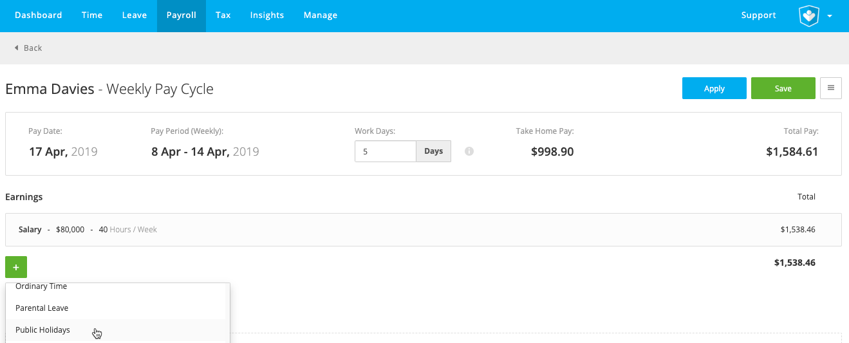Open the Tax section
Viewport: 849px width, 343px height.
tap(223, 15)
